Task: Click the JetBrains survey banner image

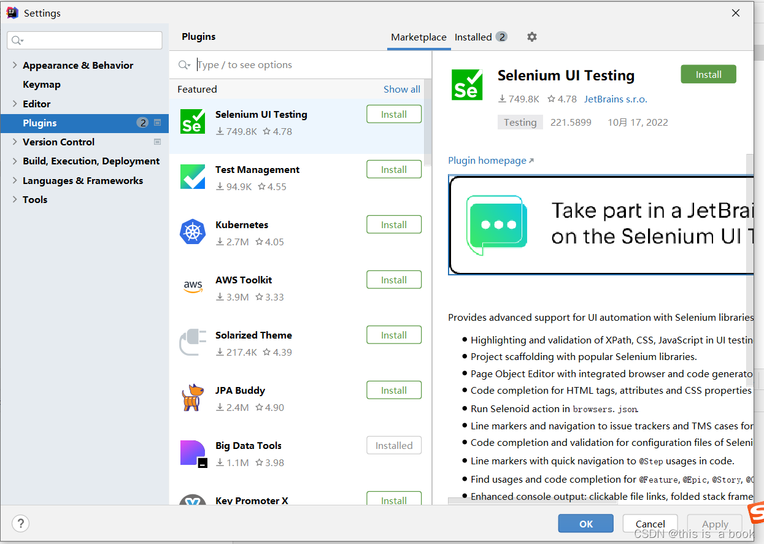Action: coord(601,225)
